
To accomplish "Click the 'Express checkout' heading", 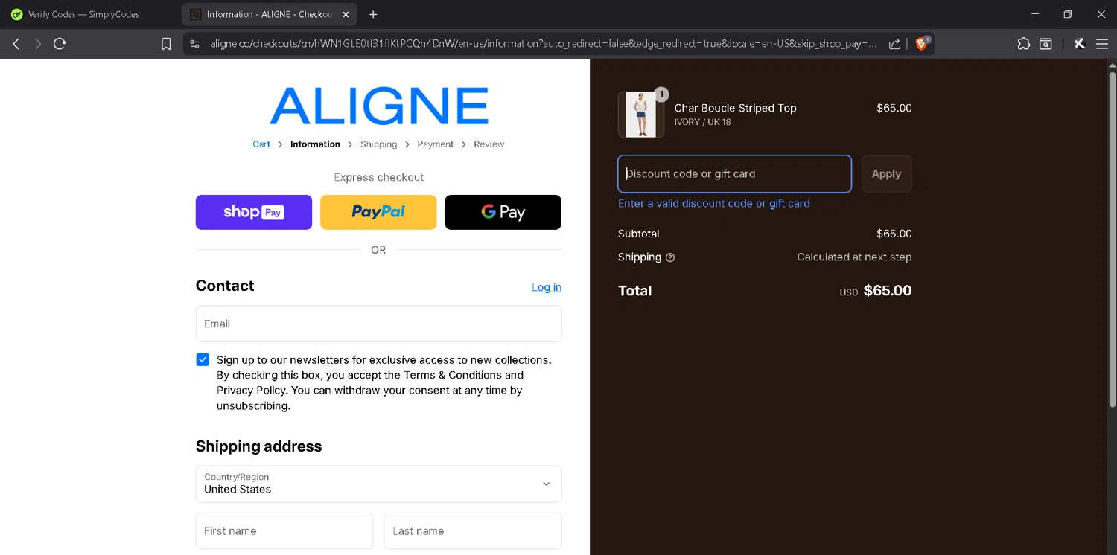I will [378, 177].
